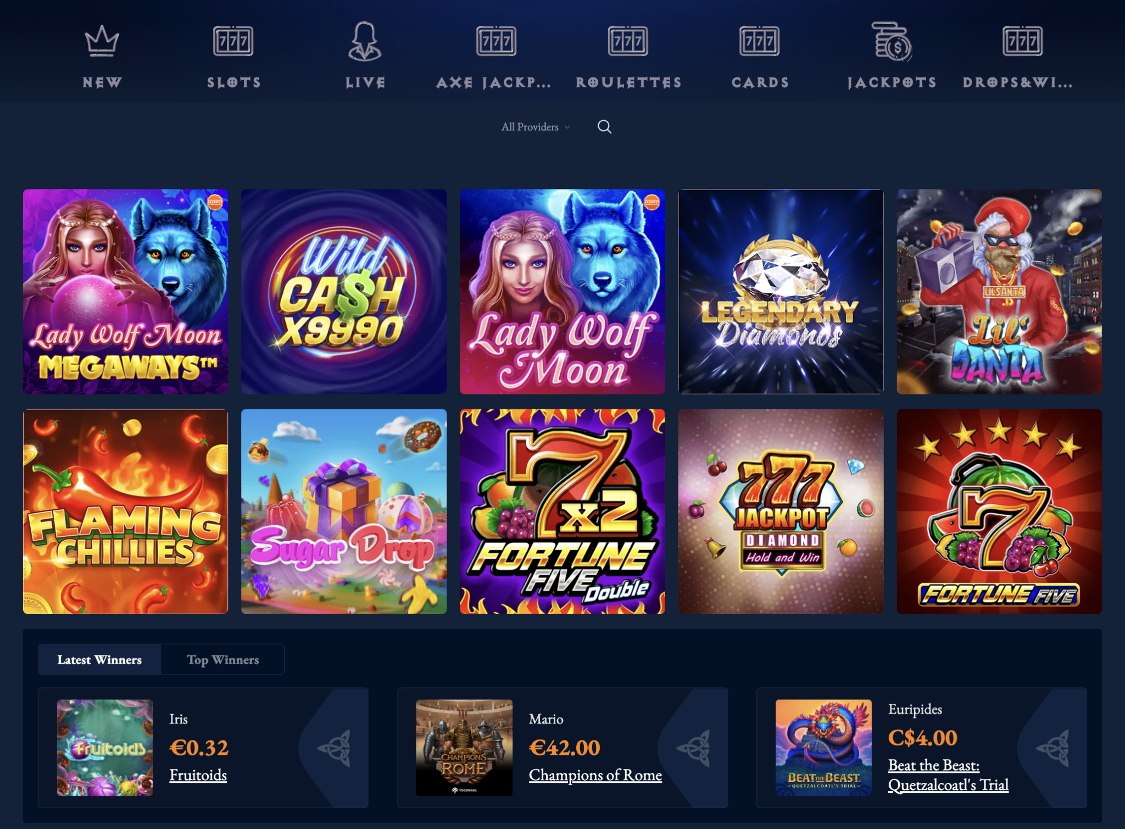
Task: Expand the All Providers dropdown
Action: [x=536, y=127]
